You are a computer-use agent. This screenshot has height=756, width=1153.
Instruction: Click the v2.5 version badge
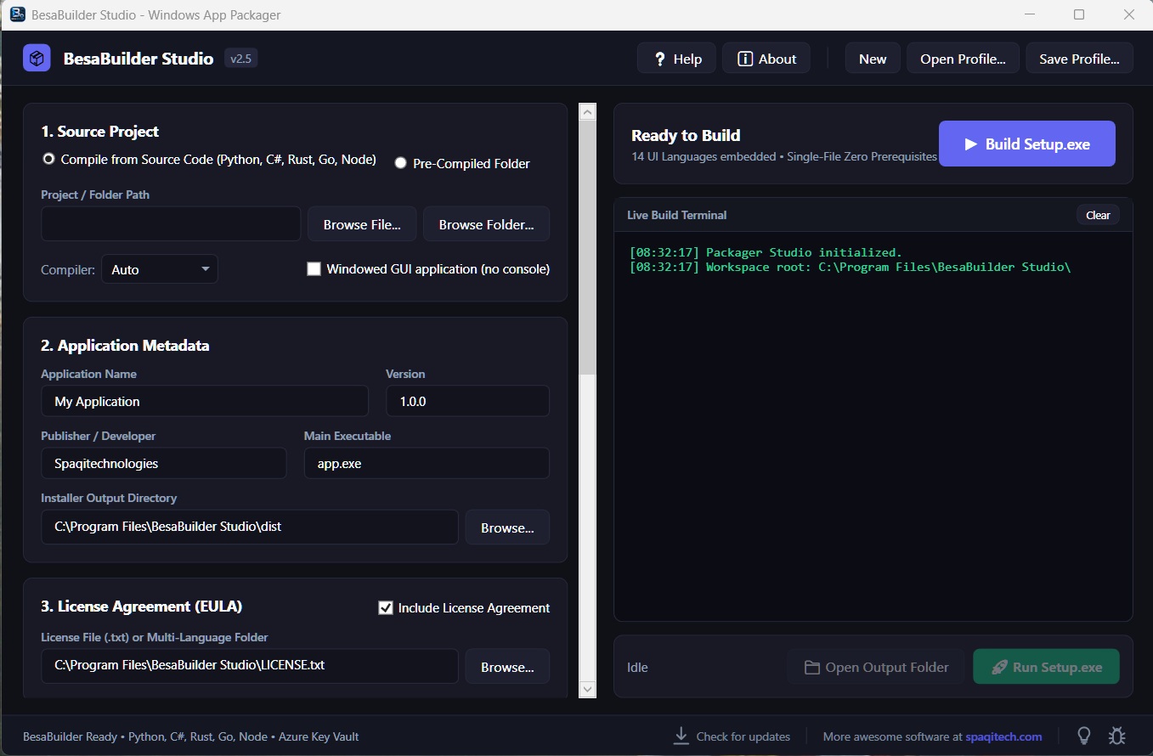click(x=241, y=59)
